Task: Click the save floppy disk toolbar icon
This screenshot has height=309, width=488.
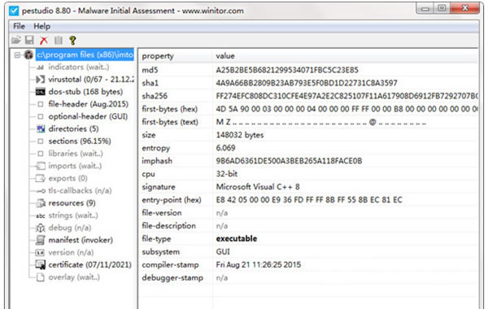Action: 29,40
